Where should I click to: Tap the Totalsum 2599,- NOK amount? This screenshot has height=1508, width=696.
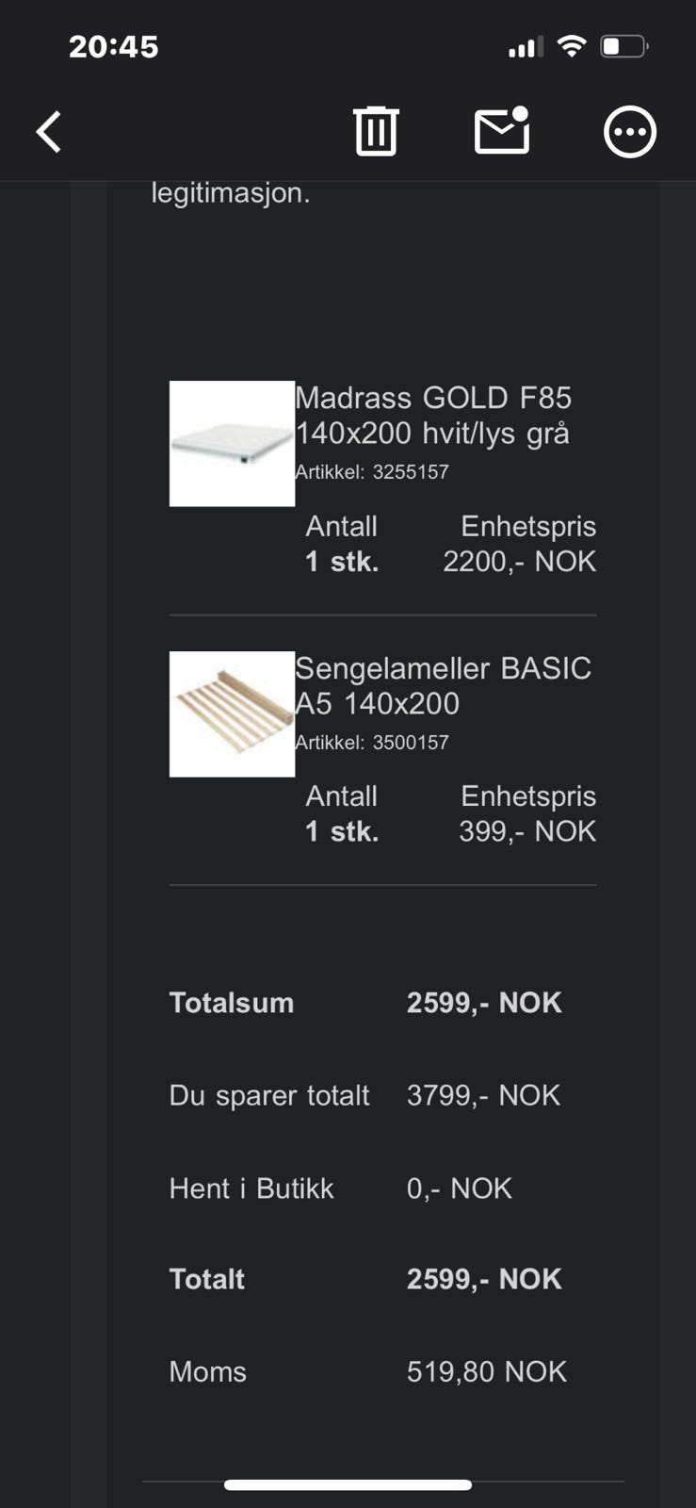pos(484,1003)
